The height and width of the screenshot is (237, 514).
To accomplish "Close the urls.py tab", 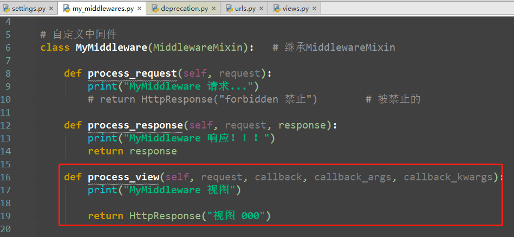I will (261, 9).
